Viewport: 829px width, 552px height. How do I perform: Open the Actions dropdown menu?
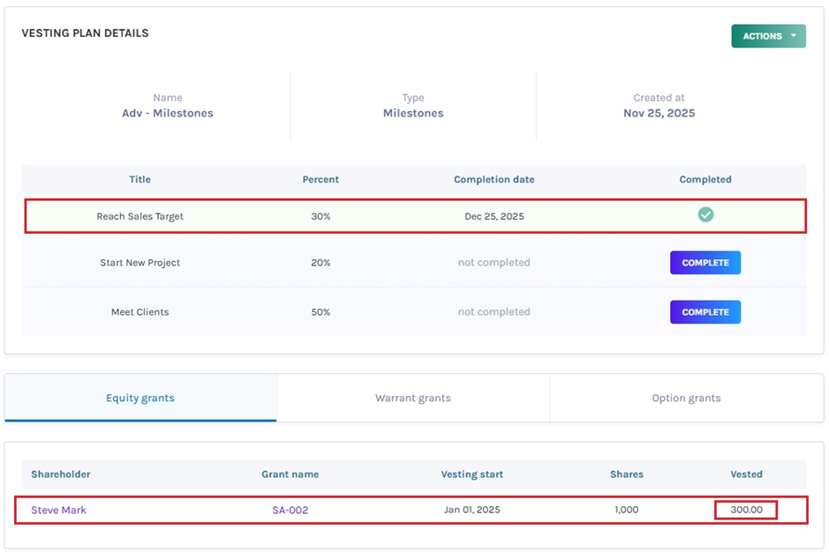767,36
